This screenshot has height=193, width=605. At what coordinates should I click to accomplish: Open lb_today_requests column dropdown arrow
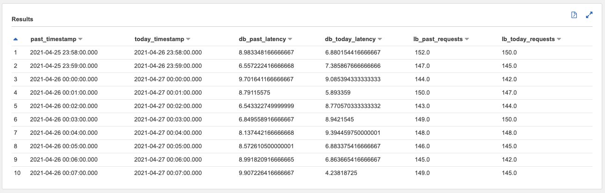click(x=559, y=39)
